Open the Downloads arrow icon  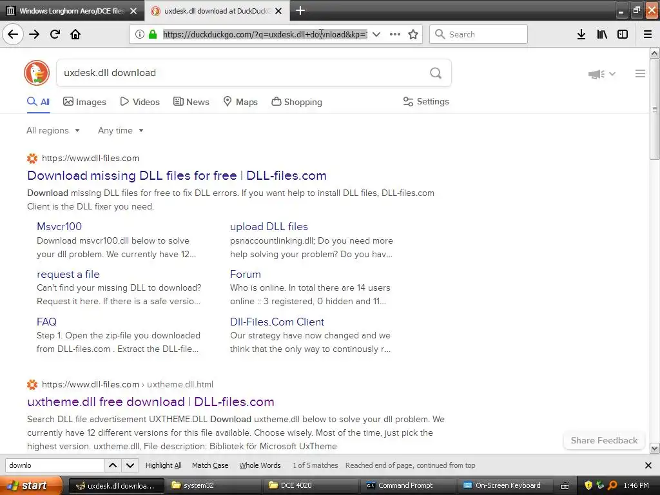[581, 34]
